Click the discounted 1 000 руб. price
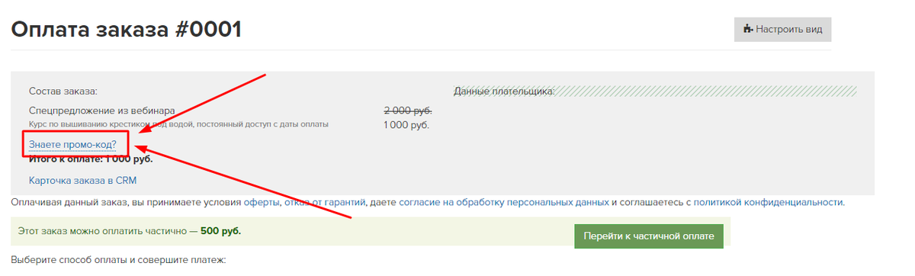 pyautogui.click(x=406, y=125)
